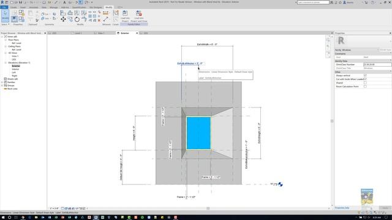Click the Copy tool icon
The width and height of the screenshot is (392, 220).
[x=70, y=19]
